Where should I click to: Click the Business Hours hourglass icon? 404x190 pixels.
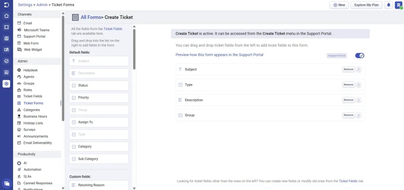19,116
